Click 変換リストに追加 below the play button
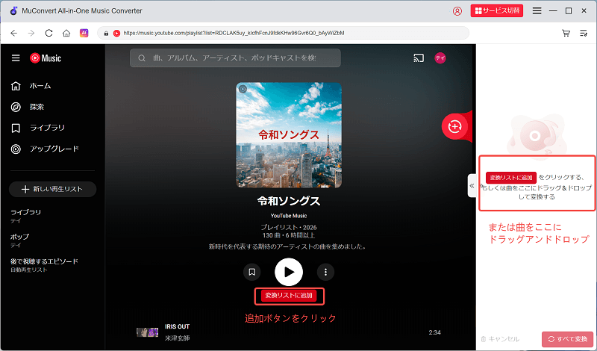The height and width of the screenshot is (351, 597). (x=289, y=296)
